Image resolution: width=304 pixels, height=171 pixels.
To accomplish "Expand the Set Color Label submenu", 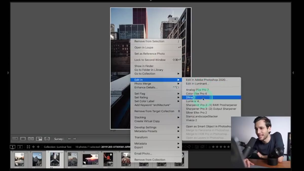I will [x=156, y=101].
